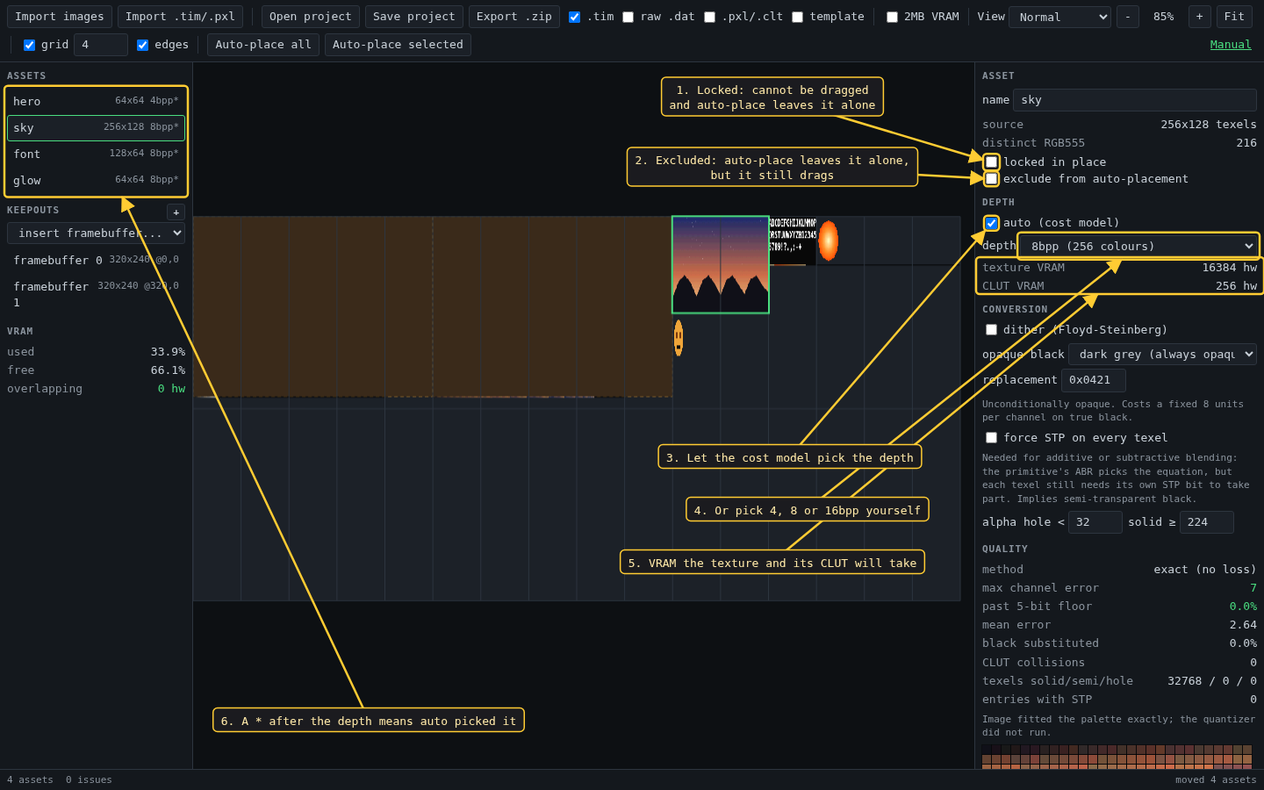Viewport: 1264px width, 790px height.
Task: Select the sky texture thumbnail on the VRAM canvas
Action: 721,264
